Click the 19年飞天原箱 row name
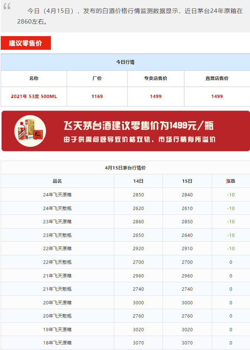This screenshot has height=350, width=250. pos(57,329)
